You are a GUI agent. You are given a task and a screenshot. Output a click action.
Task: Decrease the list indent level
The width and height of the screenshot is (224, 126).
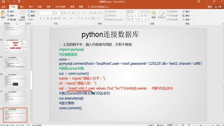91,13
